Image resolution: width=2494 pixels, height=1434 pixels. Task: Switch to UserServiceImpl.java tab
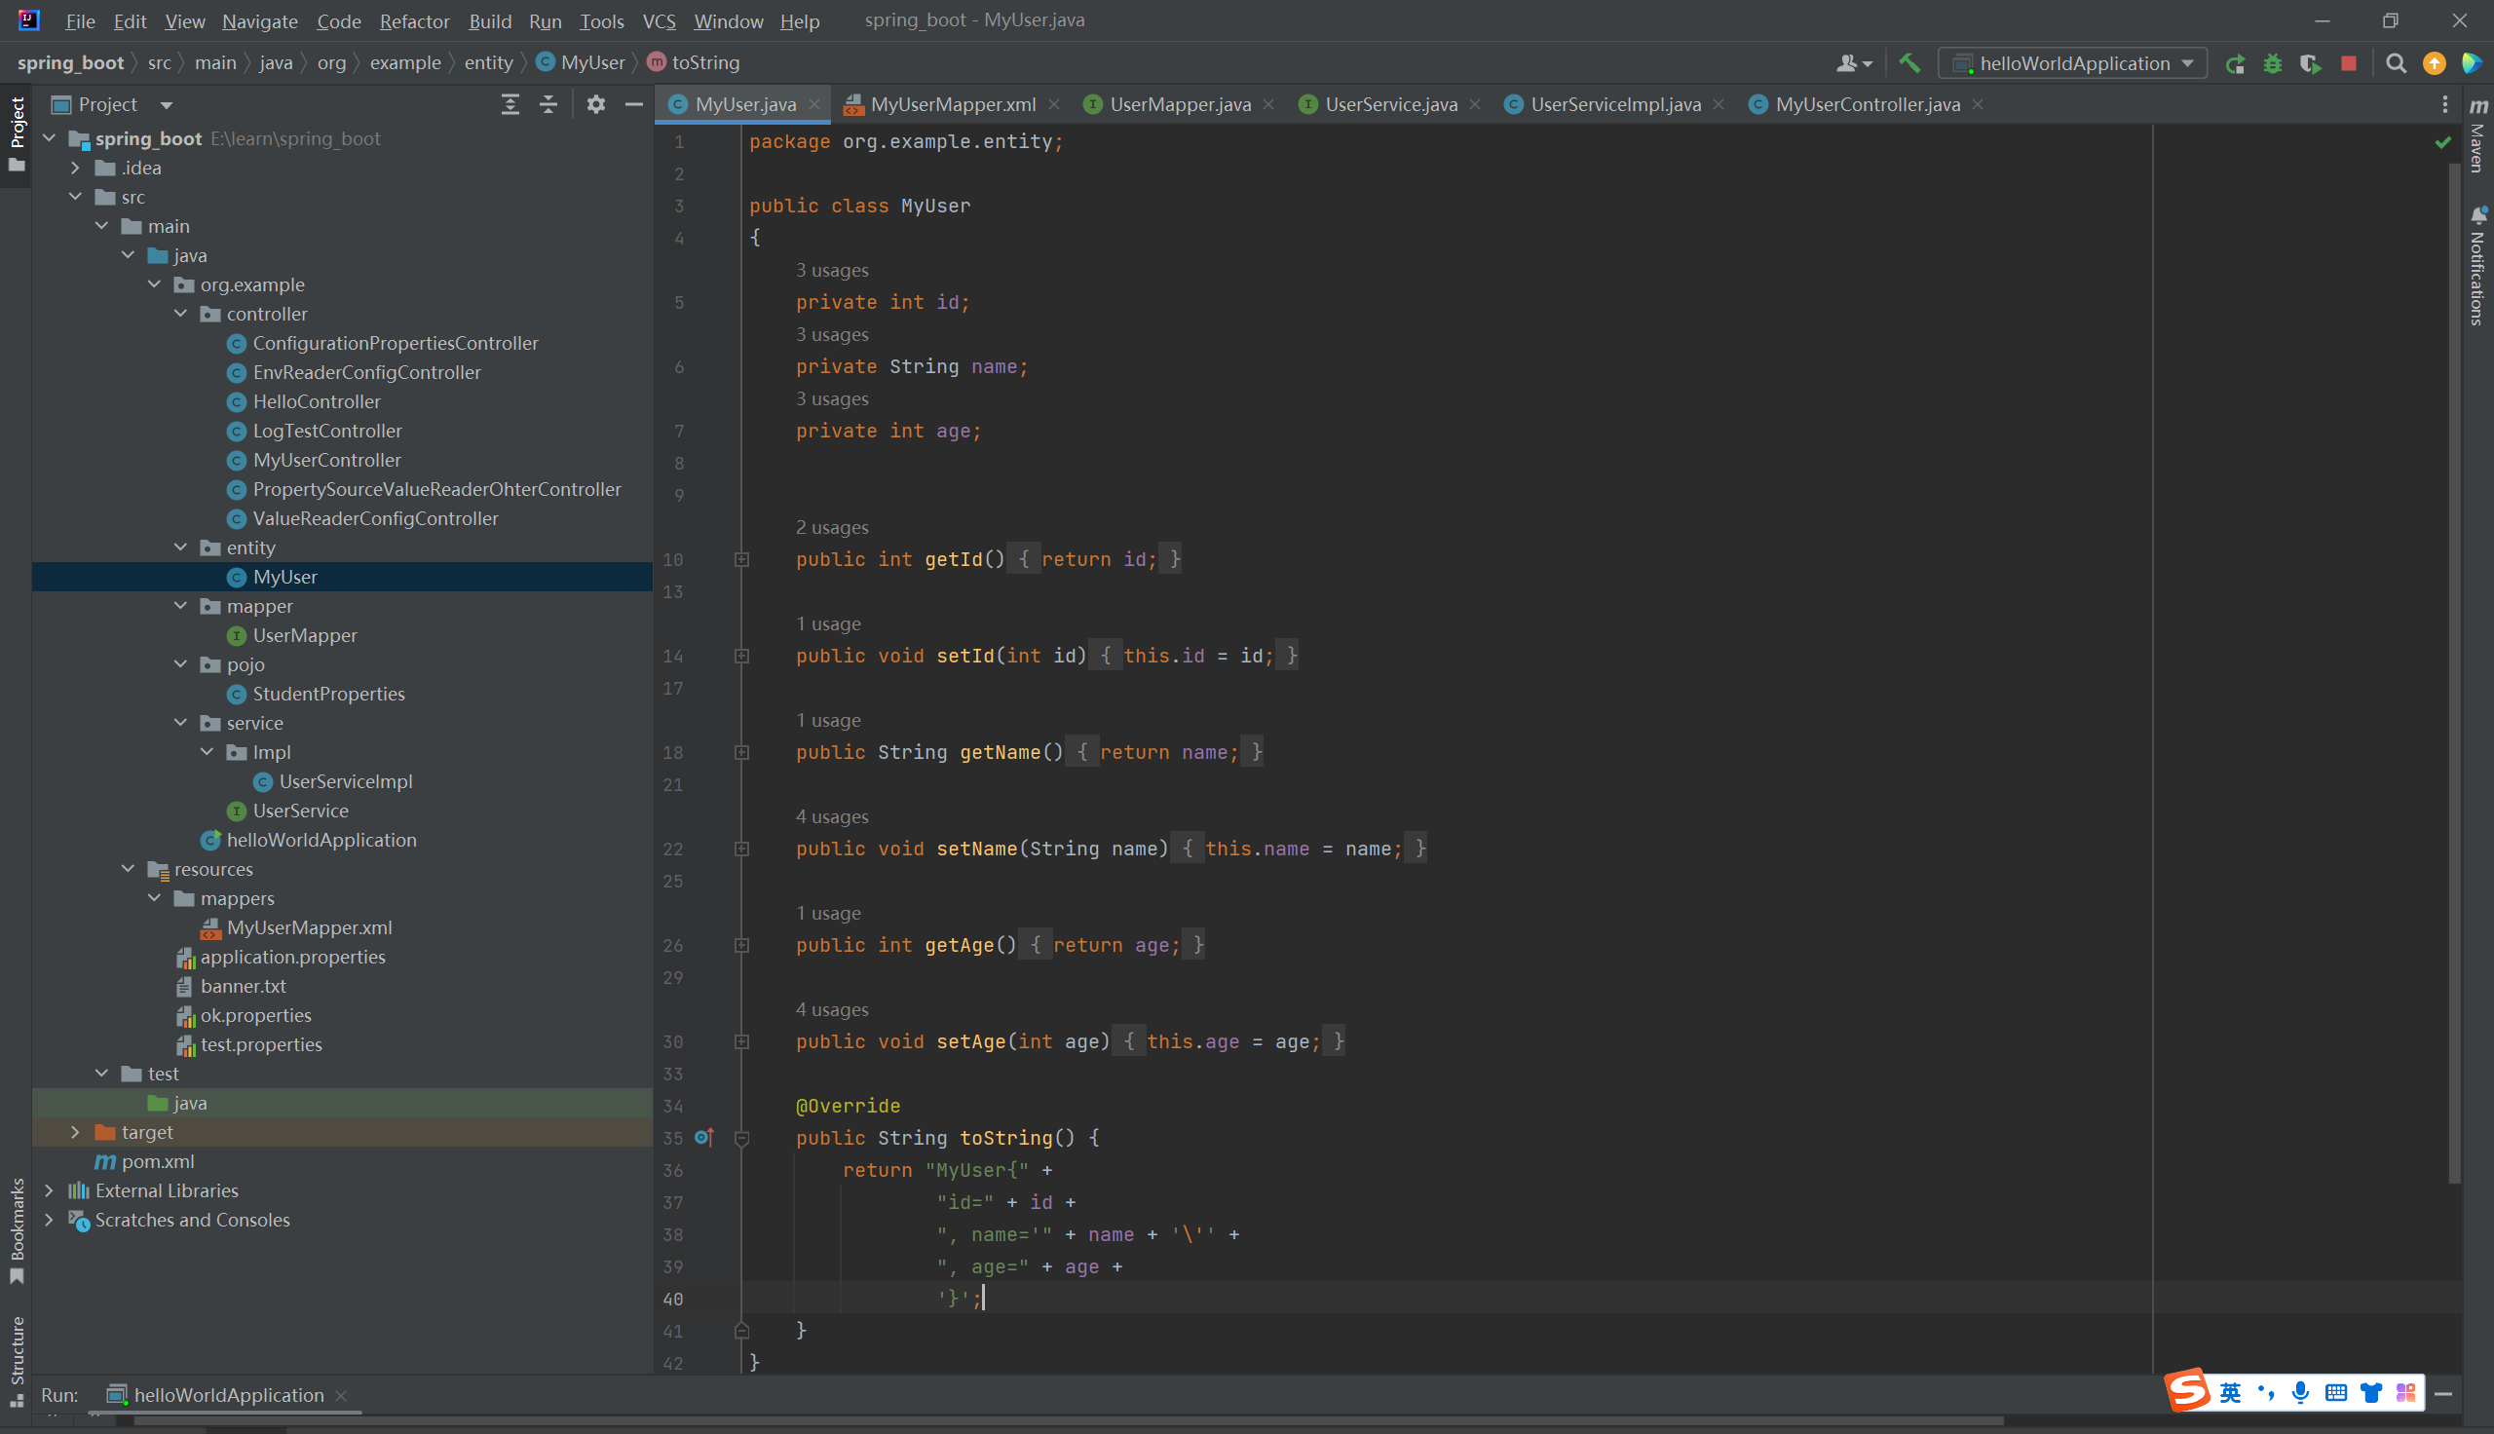[x=1613, y=104]
